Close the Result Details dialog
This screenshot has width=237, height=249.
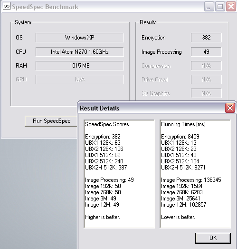(x=230, y=108)
